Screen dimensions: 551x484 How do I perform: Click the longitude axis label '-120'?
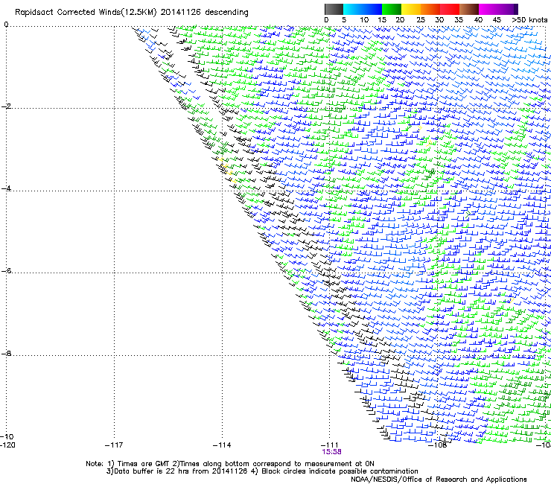coord(7,445)
